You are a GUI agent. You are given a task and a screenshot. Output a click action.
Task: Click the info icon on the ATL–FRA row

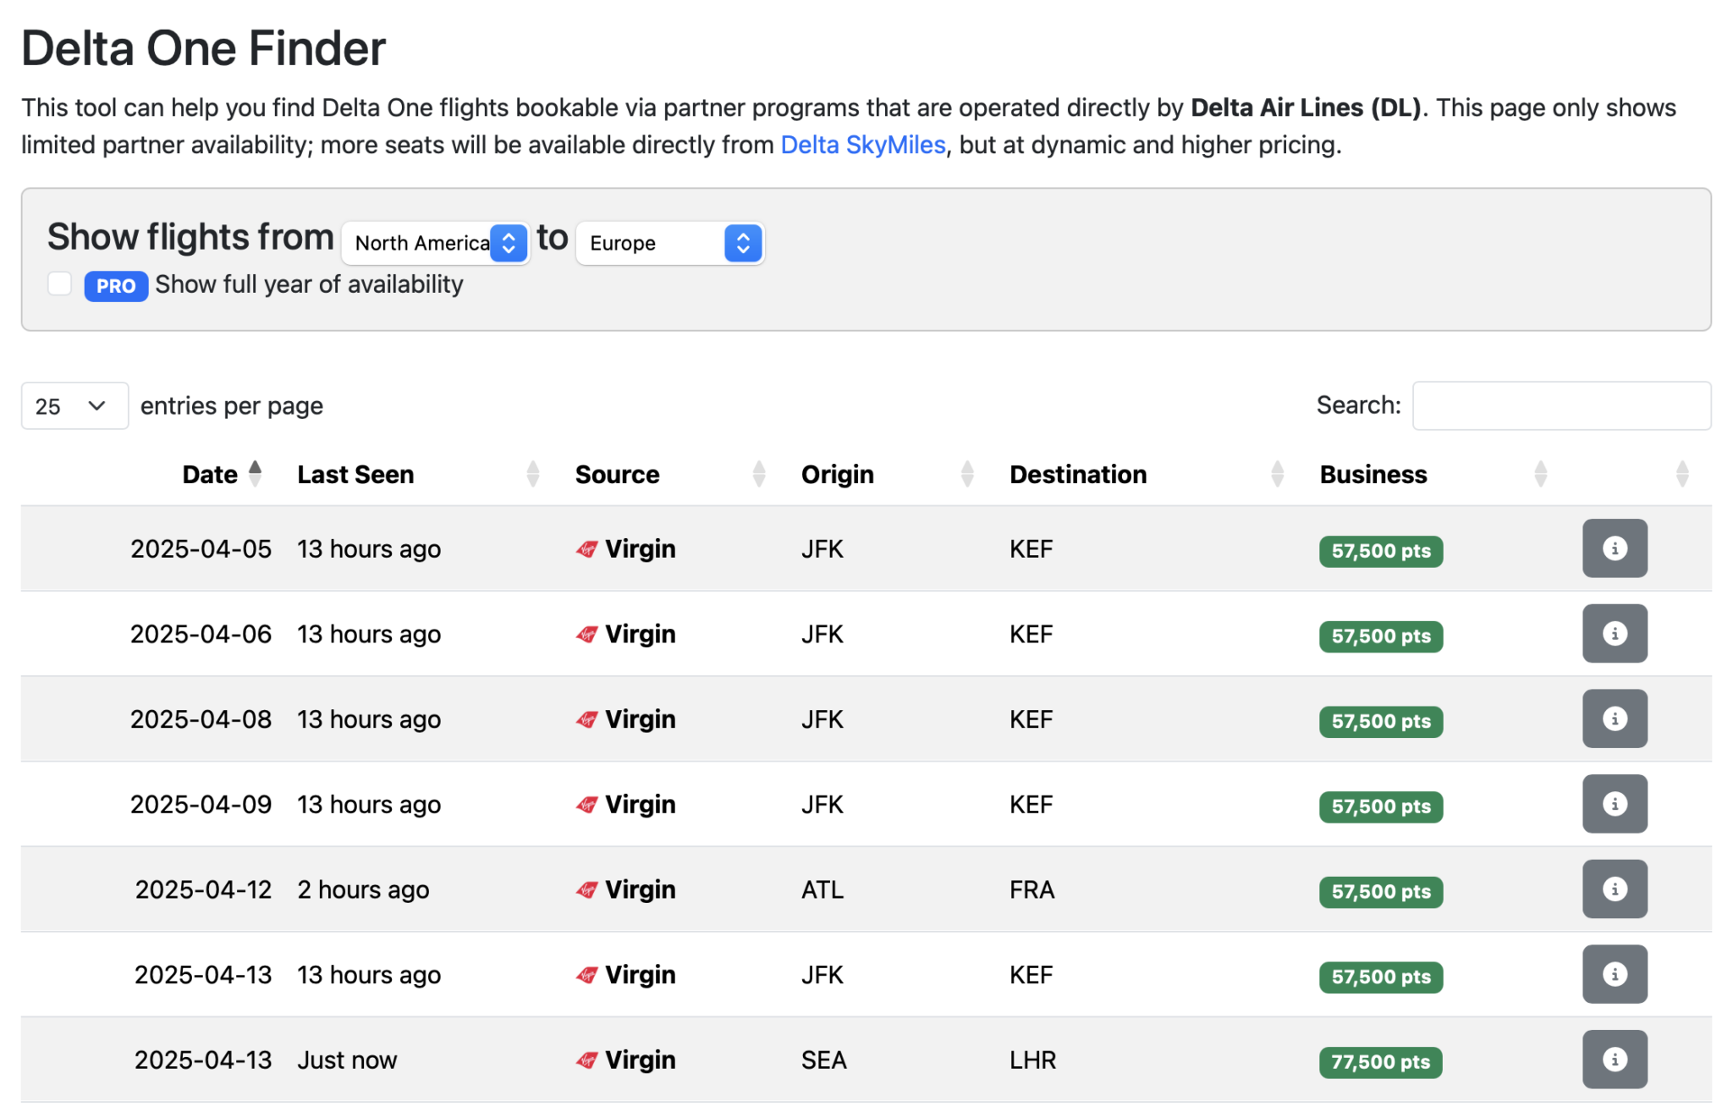click(1615, 889)
